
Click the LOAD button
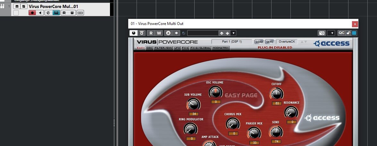pos(259,42)
